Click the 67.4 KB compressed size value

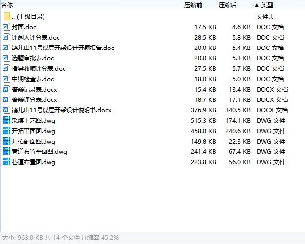tap(240, 152)
